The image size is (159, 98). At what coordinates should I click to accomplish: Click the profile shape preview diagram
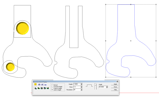pos(89,86)
